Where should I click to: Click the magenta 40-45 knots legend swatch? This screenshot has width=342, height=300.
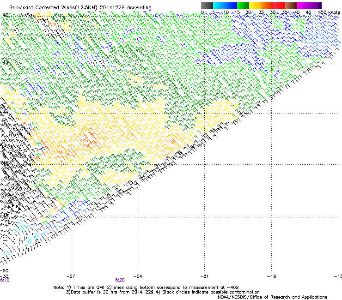click(303, 6)
